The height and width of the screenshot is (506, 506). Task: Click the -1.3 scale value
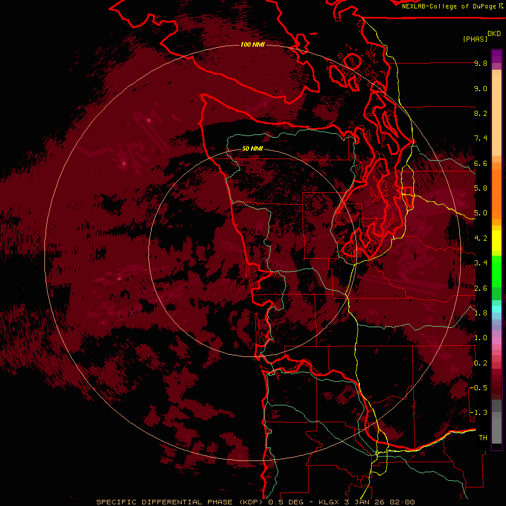click(x=478, y=413)
